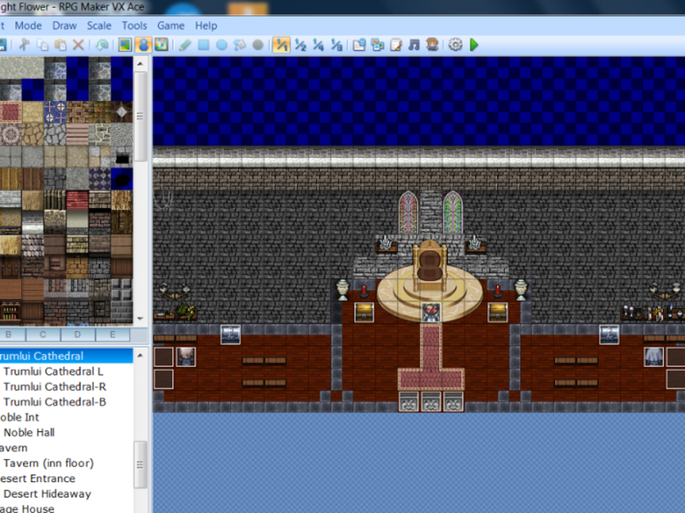The width and height of the screenshot is (685, 513).
Task: Switch to Region editing mode
Action: coord(162,44)
